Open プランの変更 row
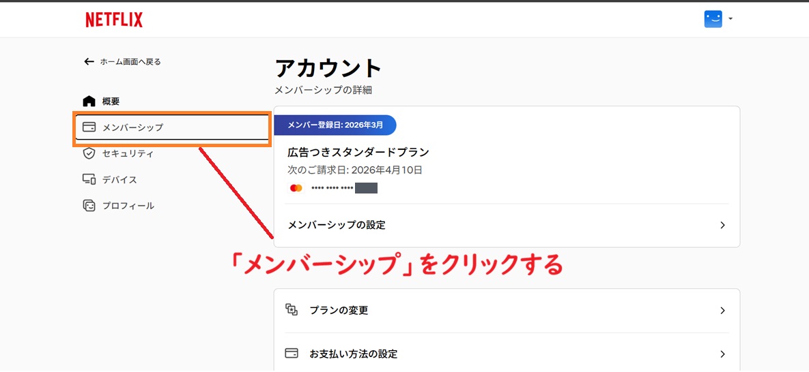809x372 pixels. (x=507, y=310)
